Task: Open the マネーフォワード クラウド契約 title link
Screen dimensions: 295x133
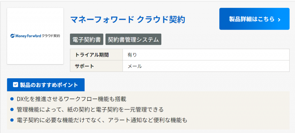Action: 127,19
